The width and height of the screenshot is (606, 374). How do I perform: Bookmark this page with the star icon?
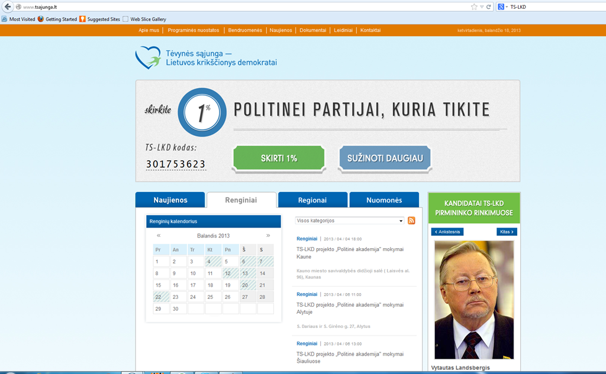coord(474,7)
